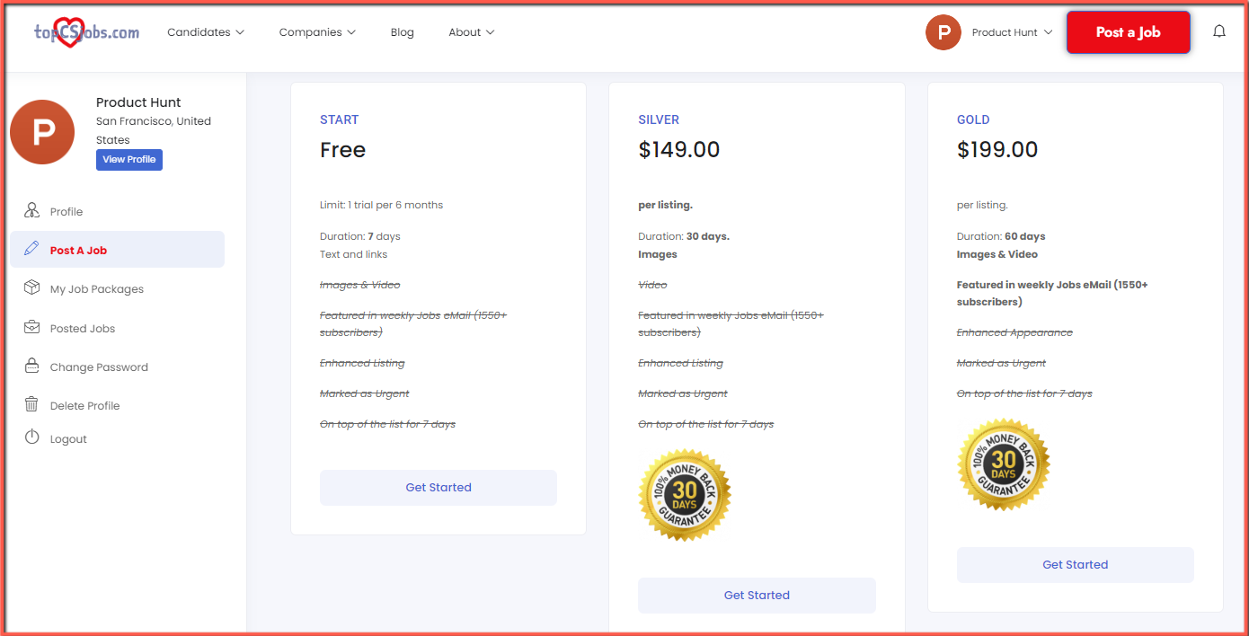Screen dimensions: 1249x636
Task: Click the briefcase icon for Posted Jobs
Action: [x=32, y=328]
